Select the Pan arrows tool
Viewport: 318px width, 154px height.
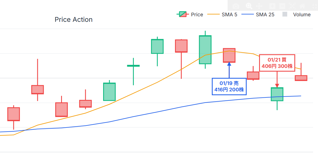pos(259,6)
